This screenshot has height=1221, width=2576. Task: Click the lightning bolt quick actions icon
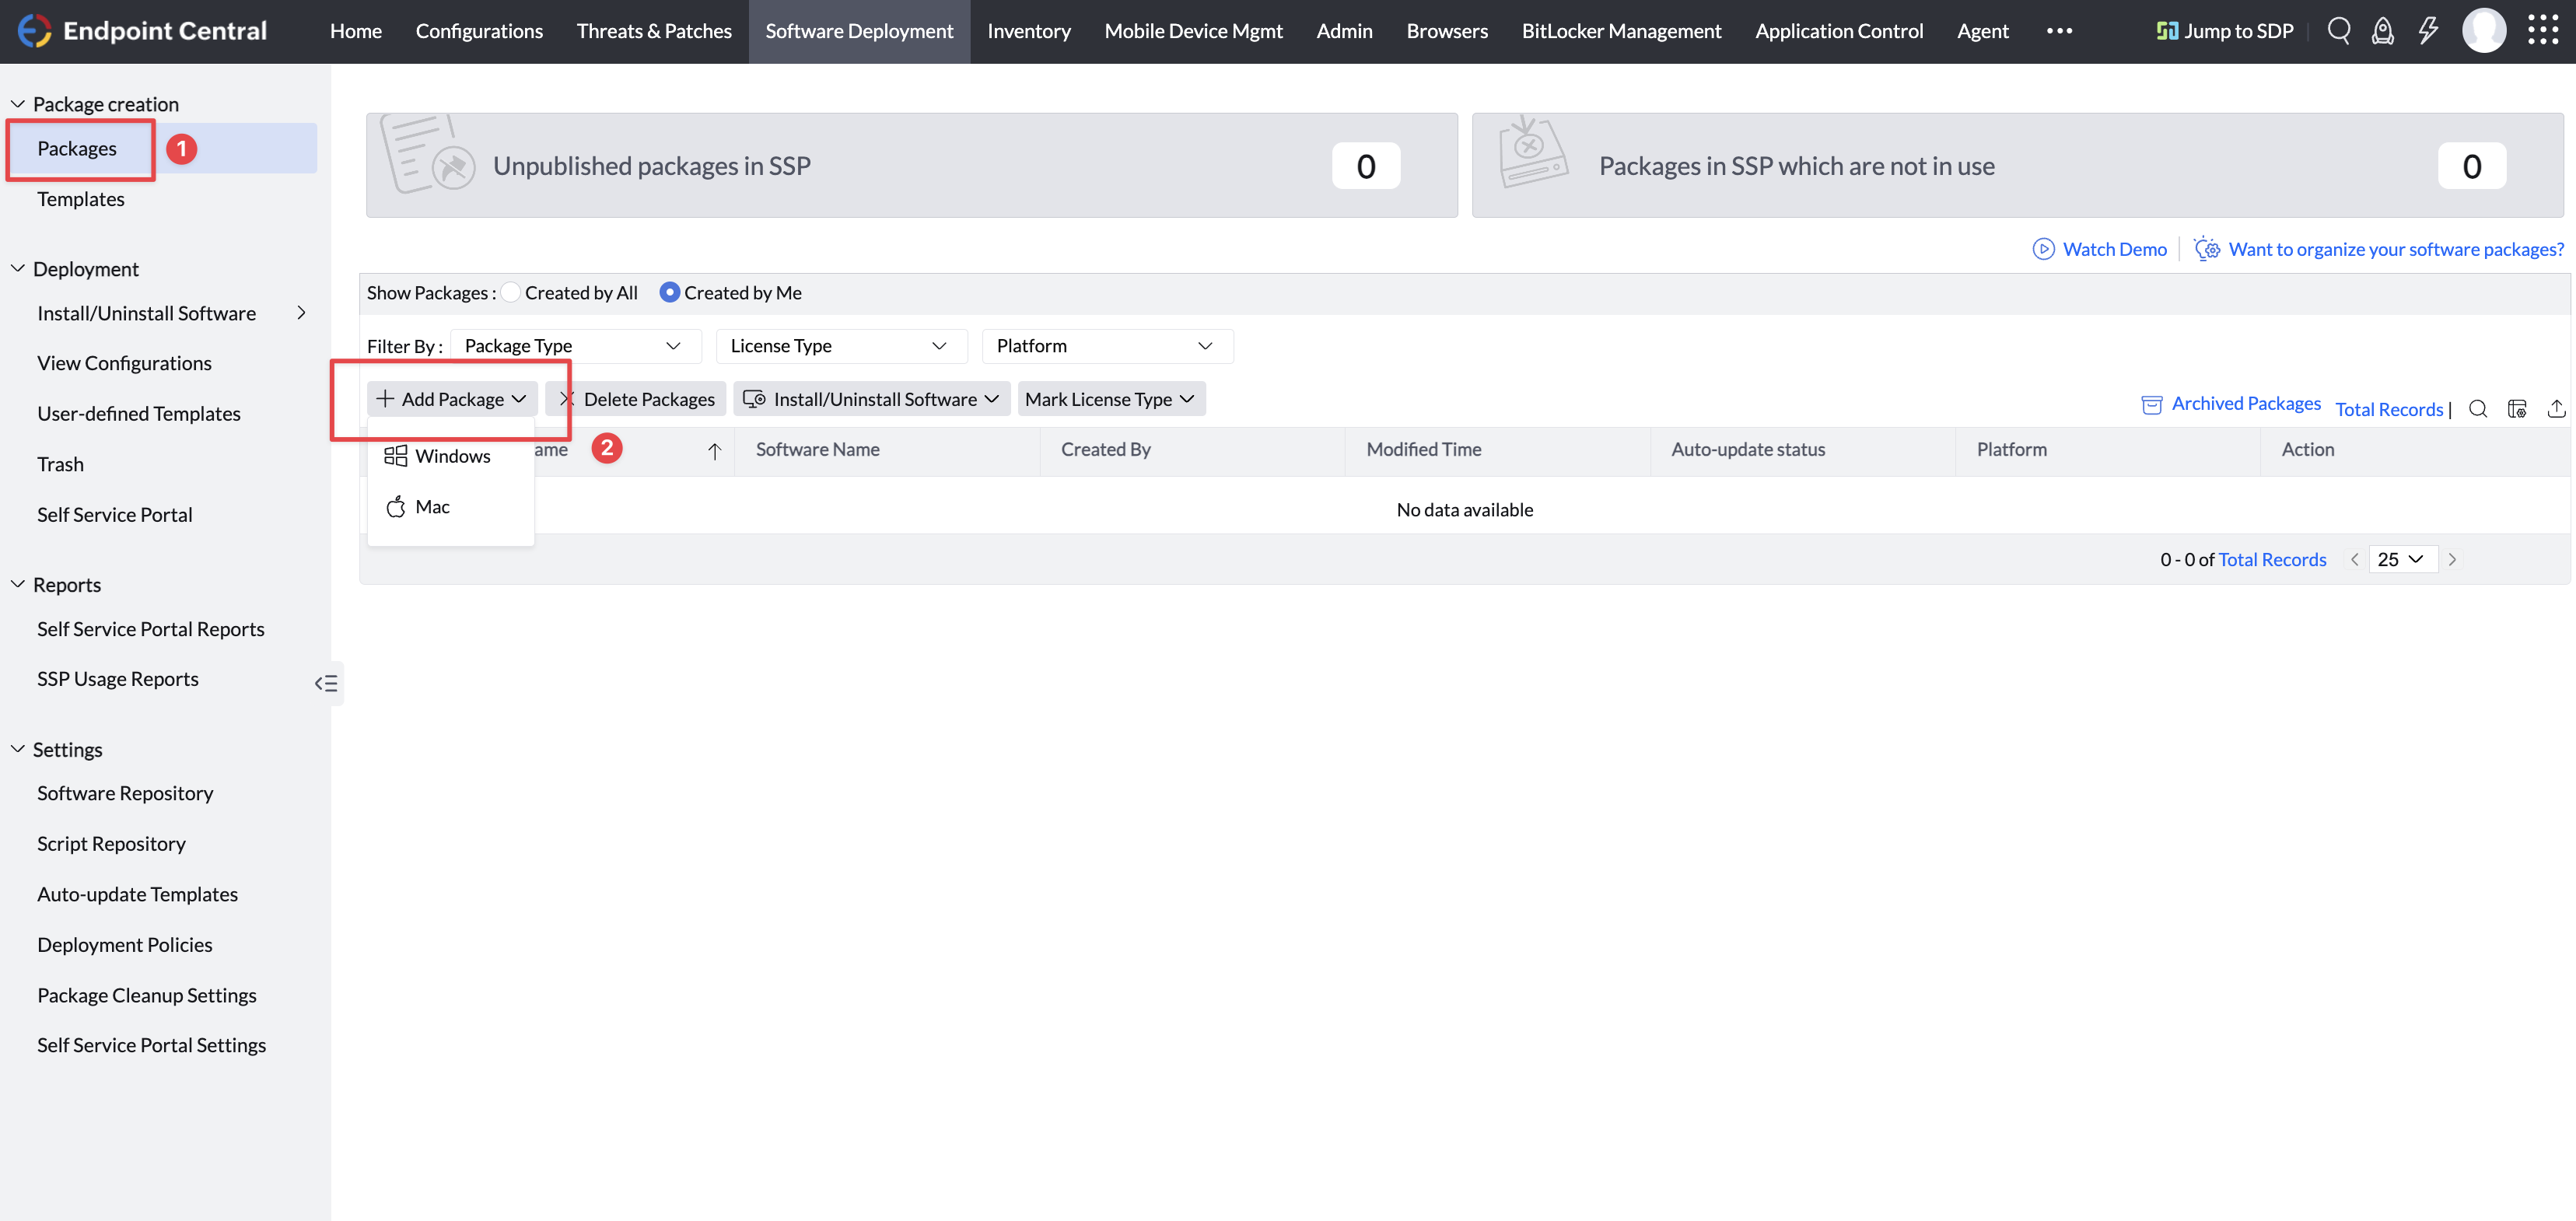2428,30
